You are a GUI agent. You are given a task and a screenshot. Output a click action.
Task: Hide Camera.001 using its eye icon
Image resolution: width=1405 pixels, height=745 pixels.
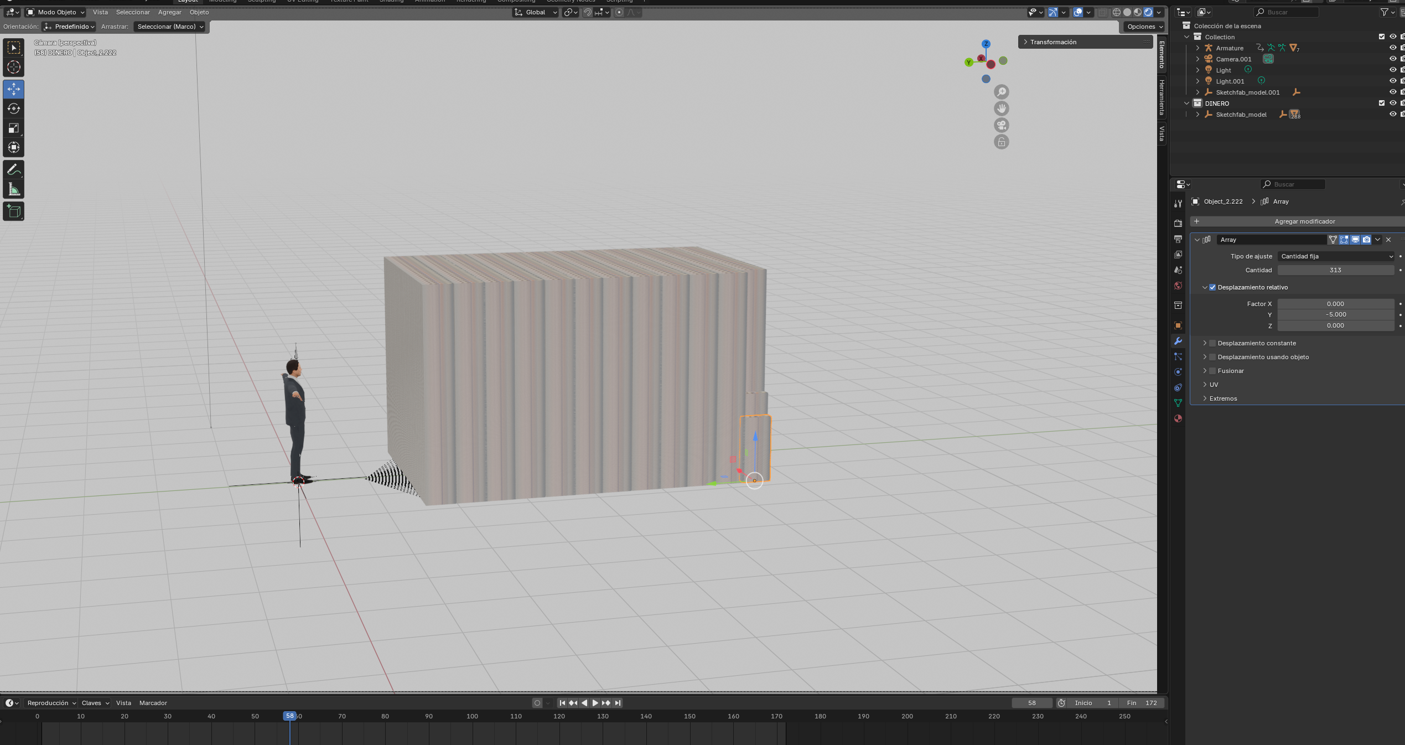tap(1392, 59)
